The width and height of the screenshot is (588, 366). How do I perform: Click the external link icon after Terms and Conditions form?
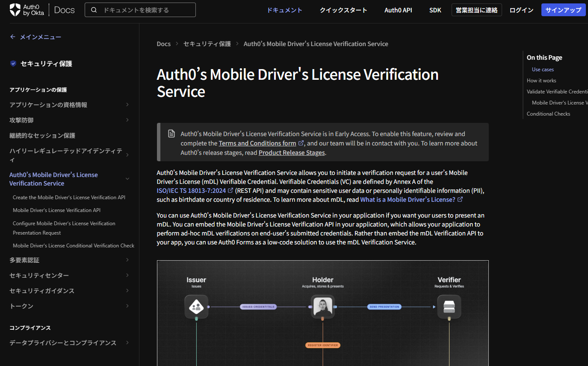pyautogui.click(x=301, y=143)
